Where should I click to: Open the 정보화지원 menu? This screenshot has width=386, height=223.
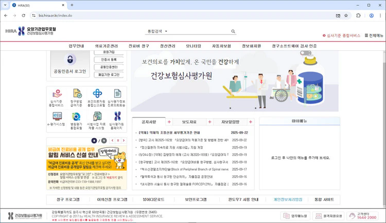(x=251, y=46)
